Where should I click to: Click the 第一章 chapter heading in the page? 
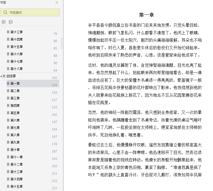[x=146, y=15]
